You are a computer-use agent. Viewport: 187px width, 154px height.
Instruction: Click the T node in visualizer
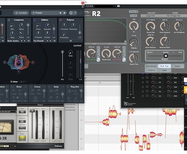click(19, 72)
